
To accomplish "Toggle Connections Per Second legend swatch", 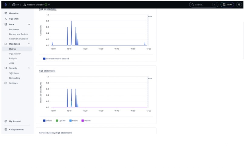I will click(x=44, y=59).
